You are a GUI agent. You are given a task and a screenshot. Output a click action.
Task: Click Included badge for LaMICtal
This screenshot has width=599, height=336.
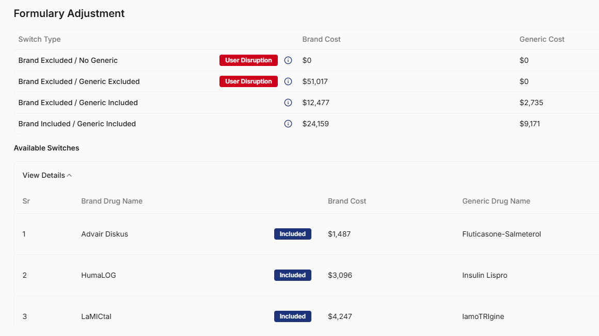point(292,316)
